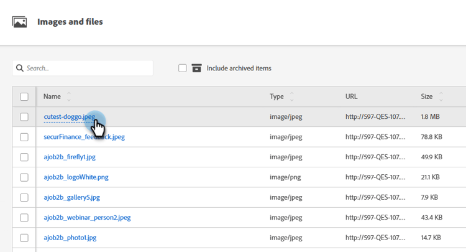Click the Images and files picture icon
Screen dimensions: 466x252
tap(20, 22)
